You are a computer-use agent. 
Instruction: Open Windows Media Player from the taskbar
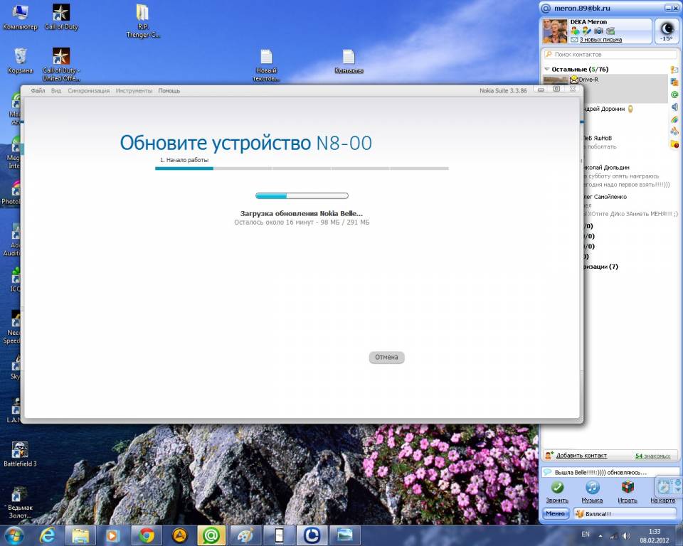[x=112, y=535]
